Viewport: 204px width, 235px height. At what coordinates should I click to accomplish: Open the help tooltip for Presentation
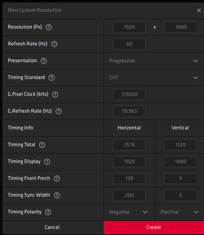(x=44, y=61)
